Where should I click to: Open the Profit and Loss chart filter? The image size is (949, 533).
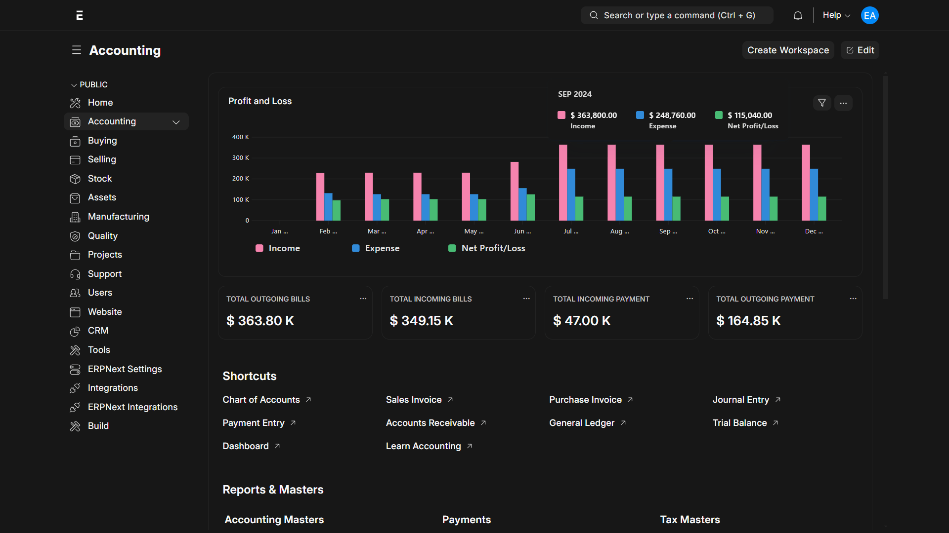pyautogui.click(x=822, y=103)
